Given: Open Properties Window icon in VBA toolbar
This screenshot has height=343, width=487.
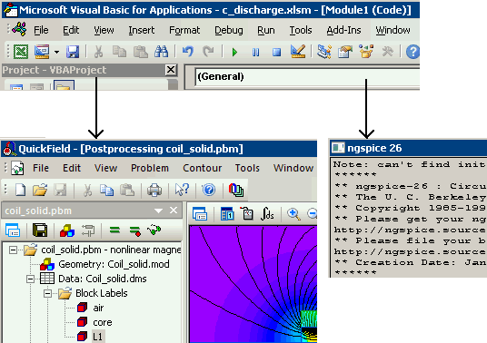Looking at the screenshot, I should tap(345, 52).
